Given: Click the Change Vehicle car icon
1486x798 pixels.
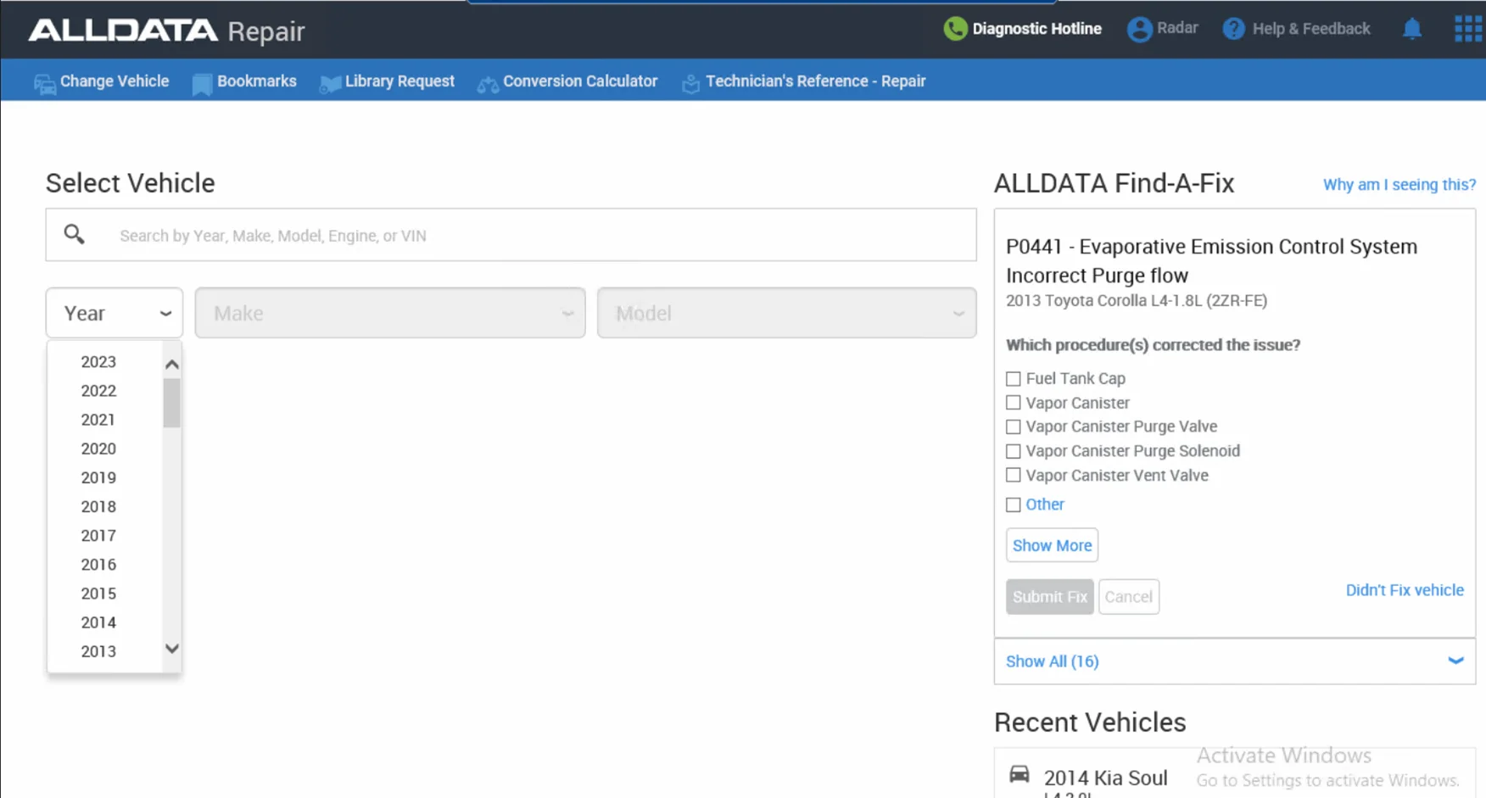Looking at the screenshot, I should pyautogui.click(x=45, y=83).
